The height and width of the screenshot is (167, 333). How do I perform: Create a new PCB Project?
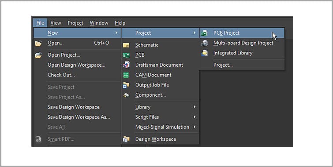click(x=242, y=33)
